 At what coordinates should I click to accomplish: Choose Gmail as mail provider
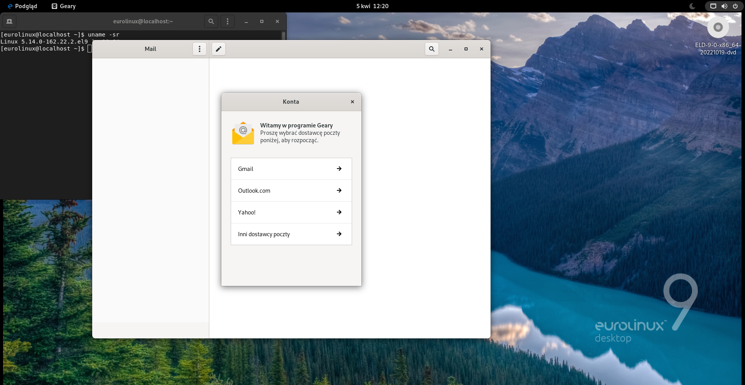[245, 169]
